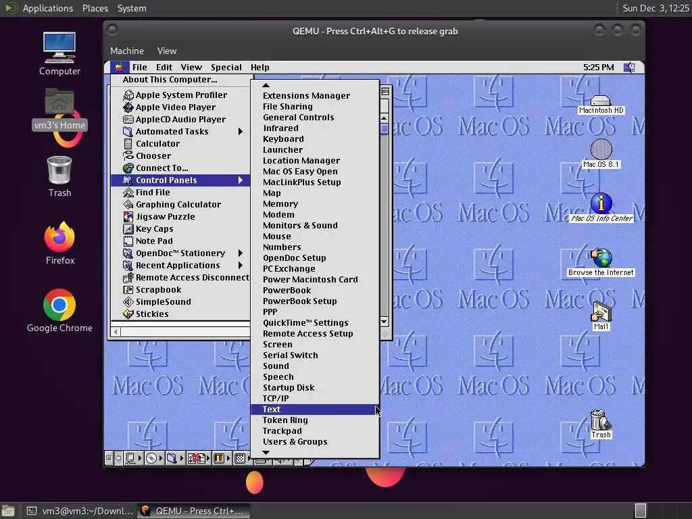
Task: Click horizontal scrollbar left arrow of window
Action: tap(116, 332)
